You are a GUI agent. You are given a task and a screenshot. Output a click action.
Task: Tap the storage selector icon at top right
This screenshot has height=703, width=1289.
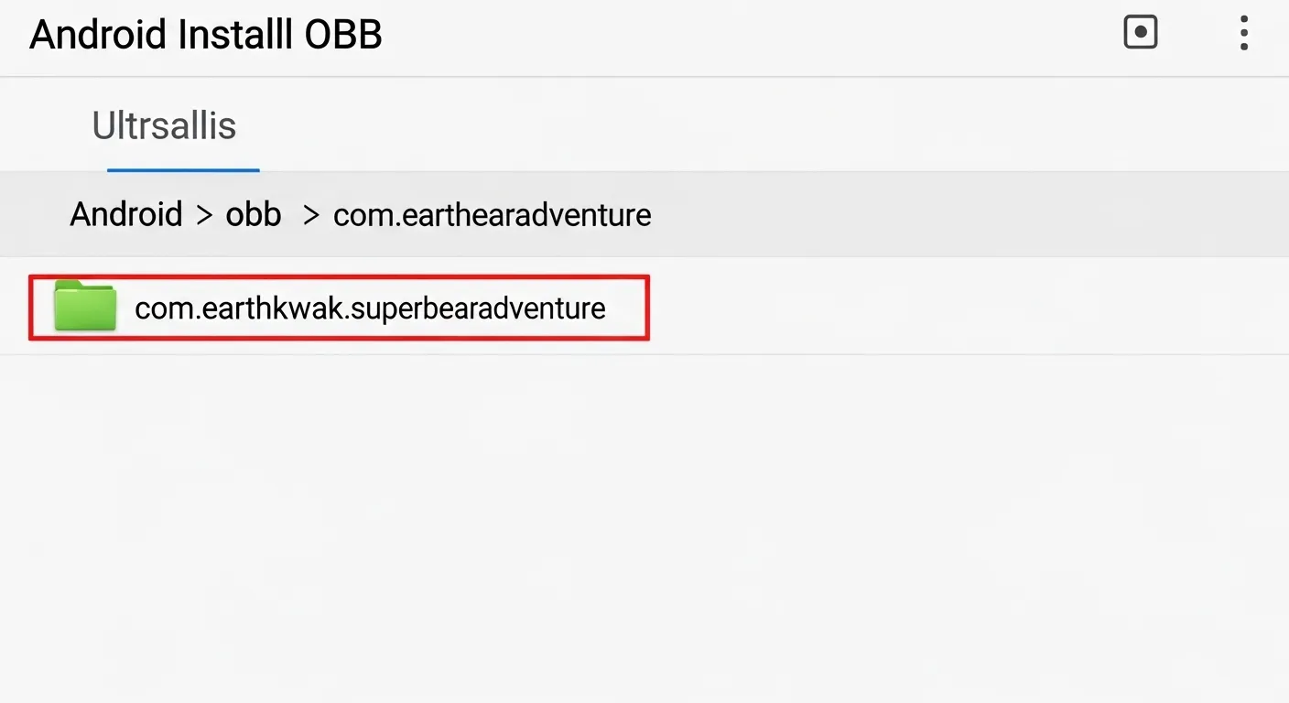[x=1140, y=31]
